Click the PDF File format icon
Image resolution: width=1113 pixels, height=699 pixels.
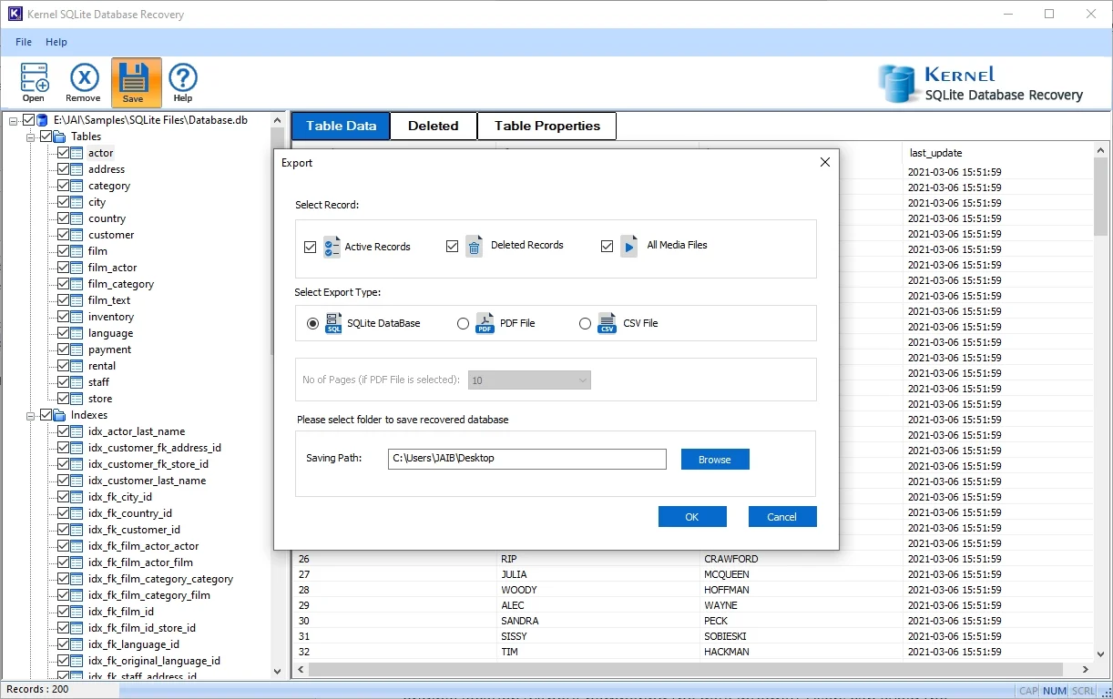[x=485, y=323]
